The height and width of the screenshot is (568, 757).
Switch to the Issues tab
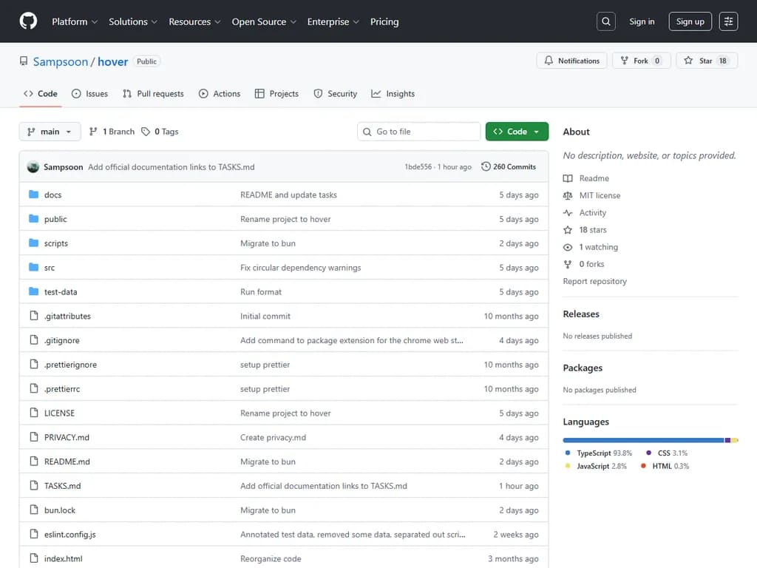[89, 94]
